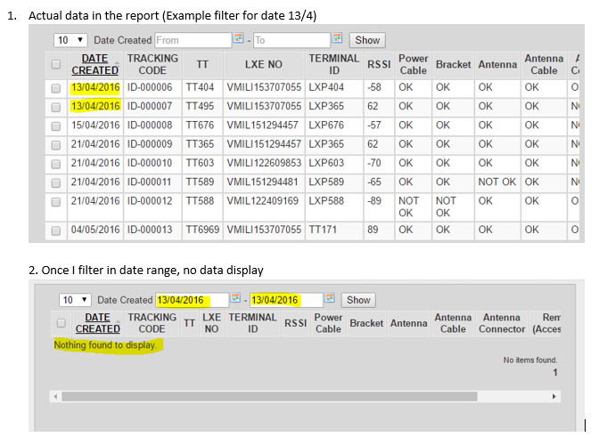Click the horizontal scrollbar left arrow
Viewport: 607px width, 445px height.
tap(56, 396)
